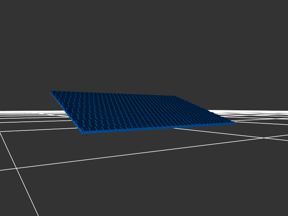Click the panel's far-right back corner
The height and width of the screenshot is (216, 288).
pos(175,96)
